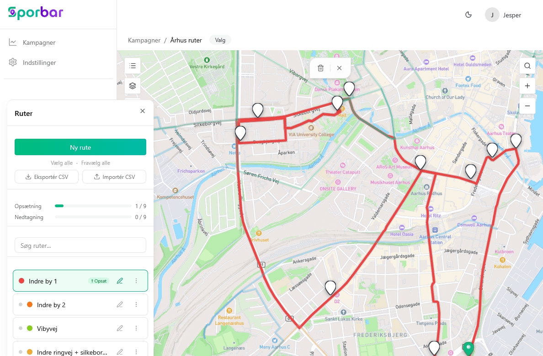
Task: Toggle visibility dot of Vibyvej route
Action: [21, 328]
